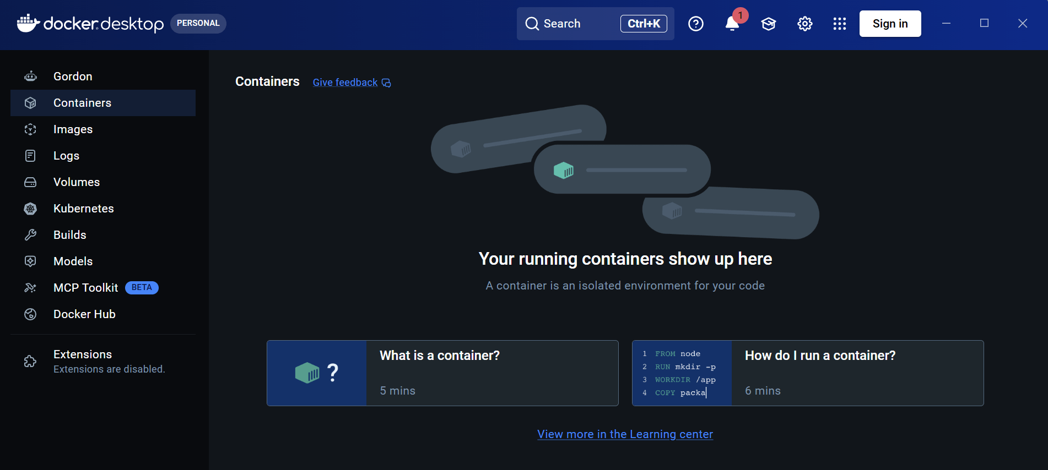Open Builds in the sidebar
The width and height of the screenshot is (1048, 470).
coord(103,235)
